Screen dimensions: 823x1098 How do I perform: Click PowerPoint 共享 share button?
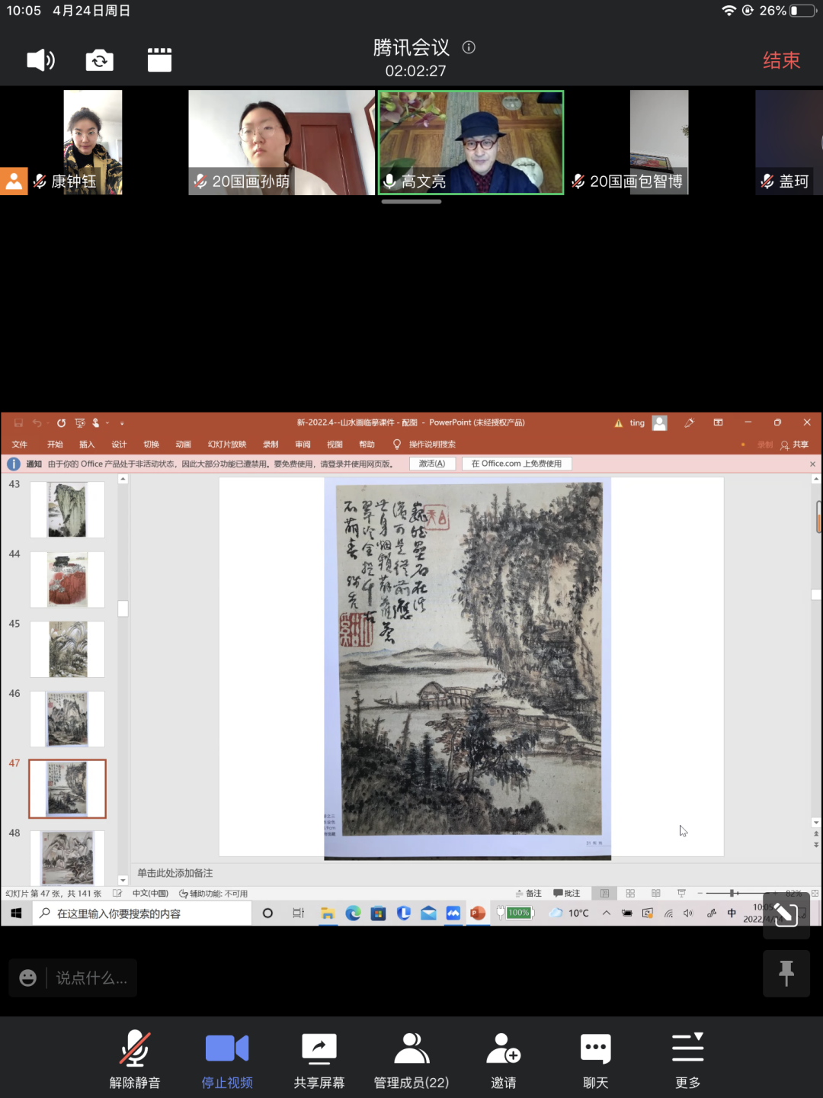click(795, 445)
